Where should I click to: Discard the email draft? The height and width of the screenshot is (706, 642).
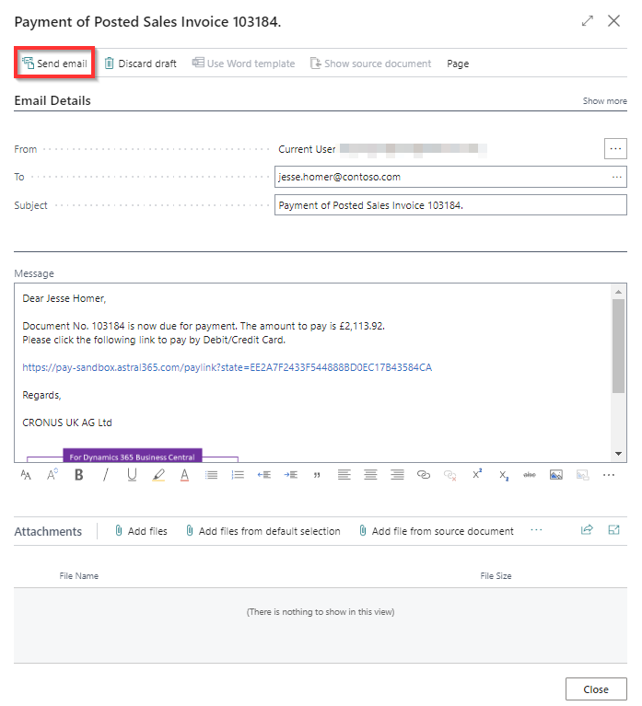click(x=140, y=64)
